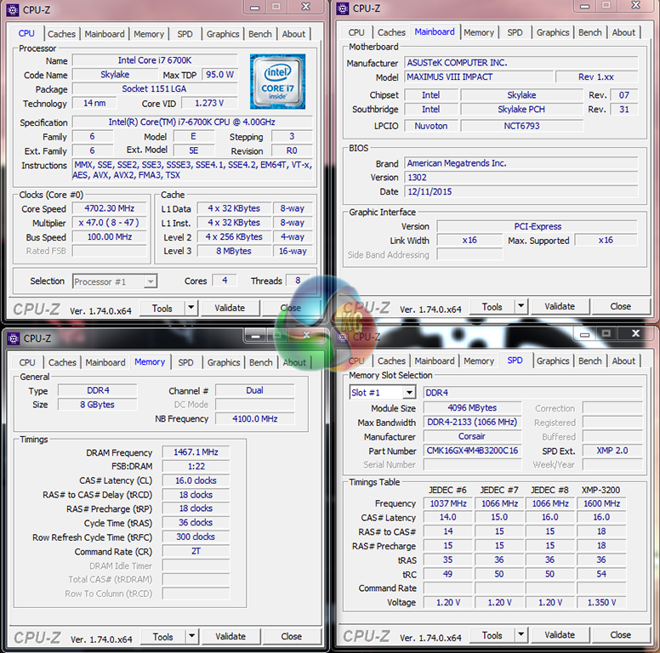Select Mainboard tab in the SPD window

(435, 361)
